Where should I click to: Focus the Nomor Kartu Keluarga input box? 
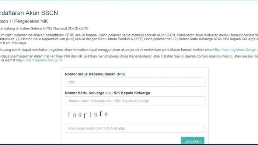135,101
